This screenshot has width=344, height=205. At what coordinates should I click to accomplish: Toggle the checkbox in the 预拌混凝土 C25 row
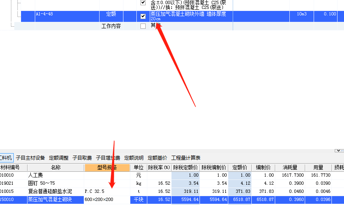pos(143,2)
